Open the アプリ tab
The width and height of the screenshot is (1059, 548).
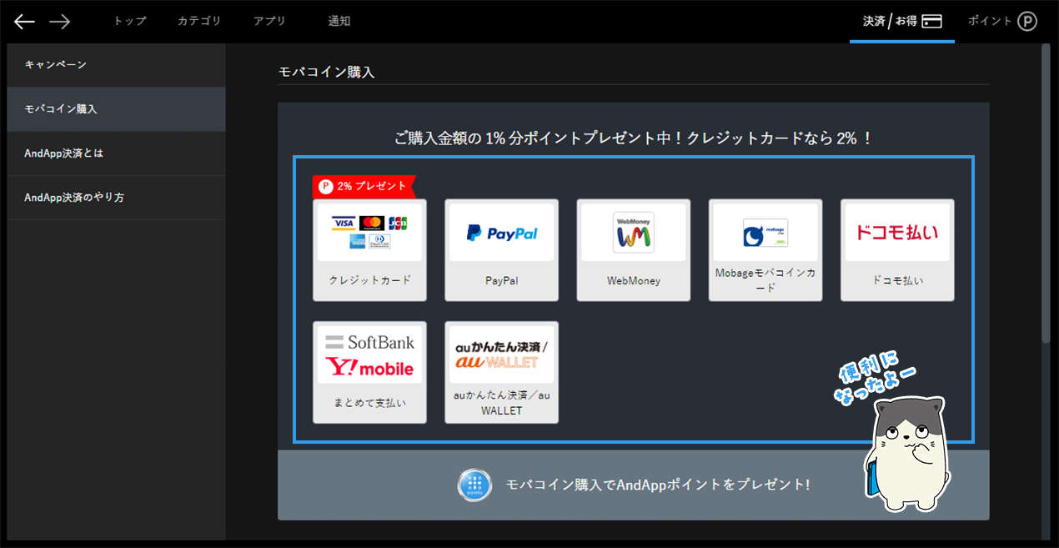[x=269, y=22]
